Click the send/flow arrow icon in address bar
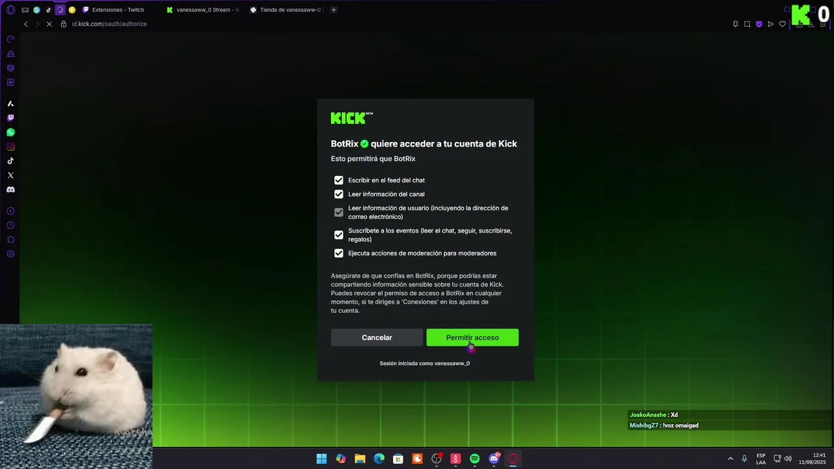Viewport: 834px width, 469px height. pos(771,24)
